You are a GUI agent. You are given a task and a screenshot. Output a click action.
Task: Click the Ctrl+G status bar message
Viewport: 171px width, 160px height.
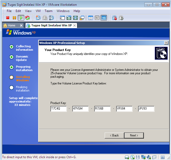[x=39, y=157]
